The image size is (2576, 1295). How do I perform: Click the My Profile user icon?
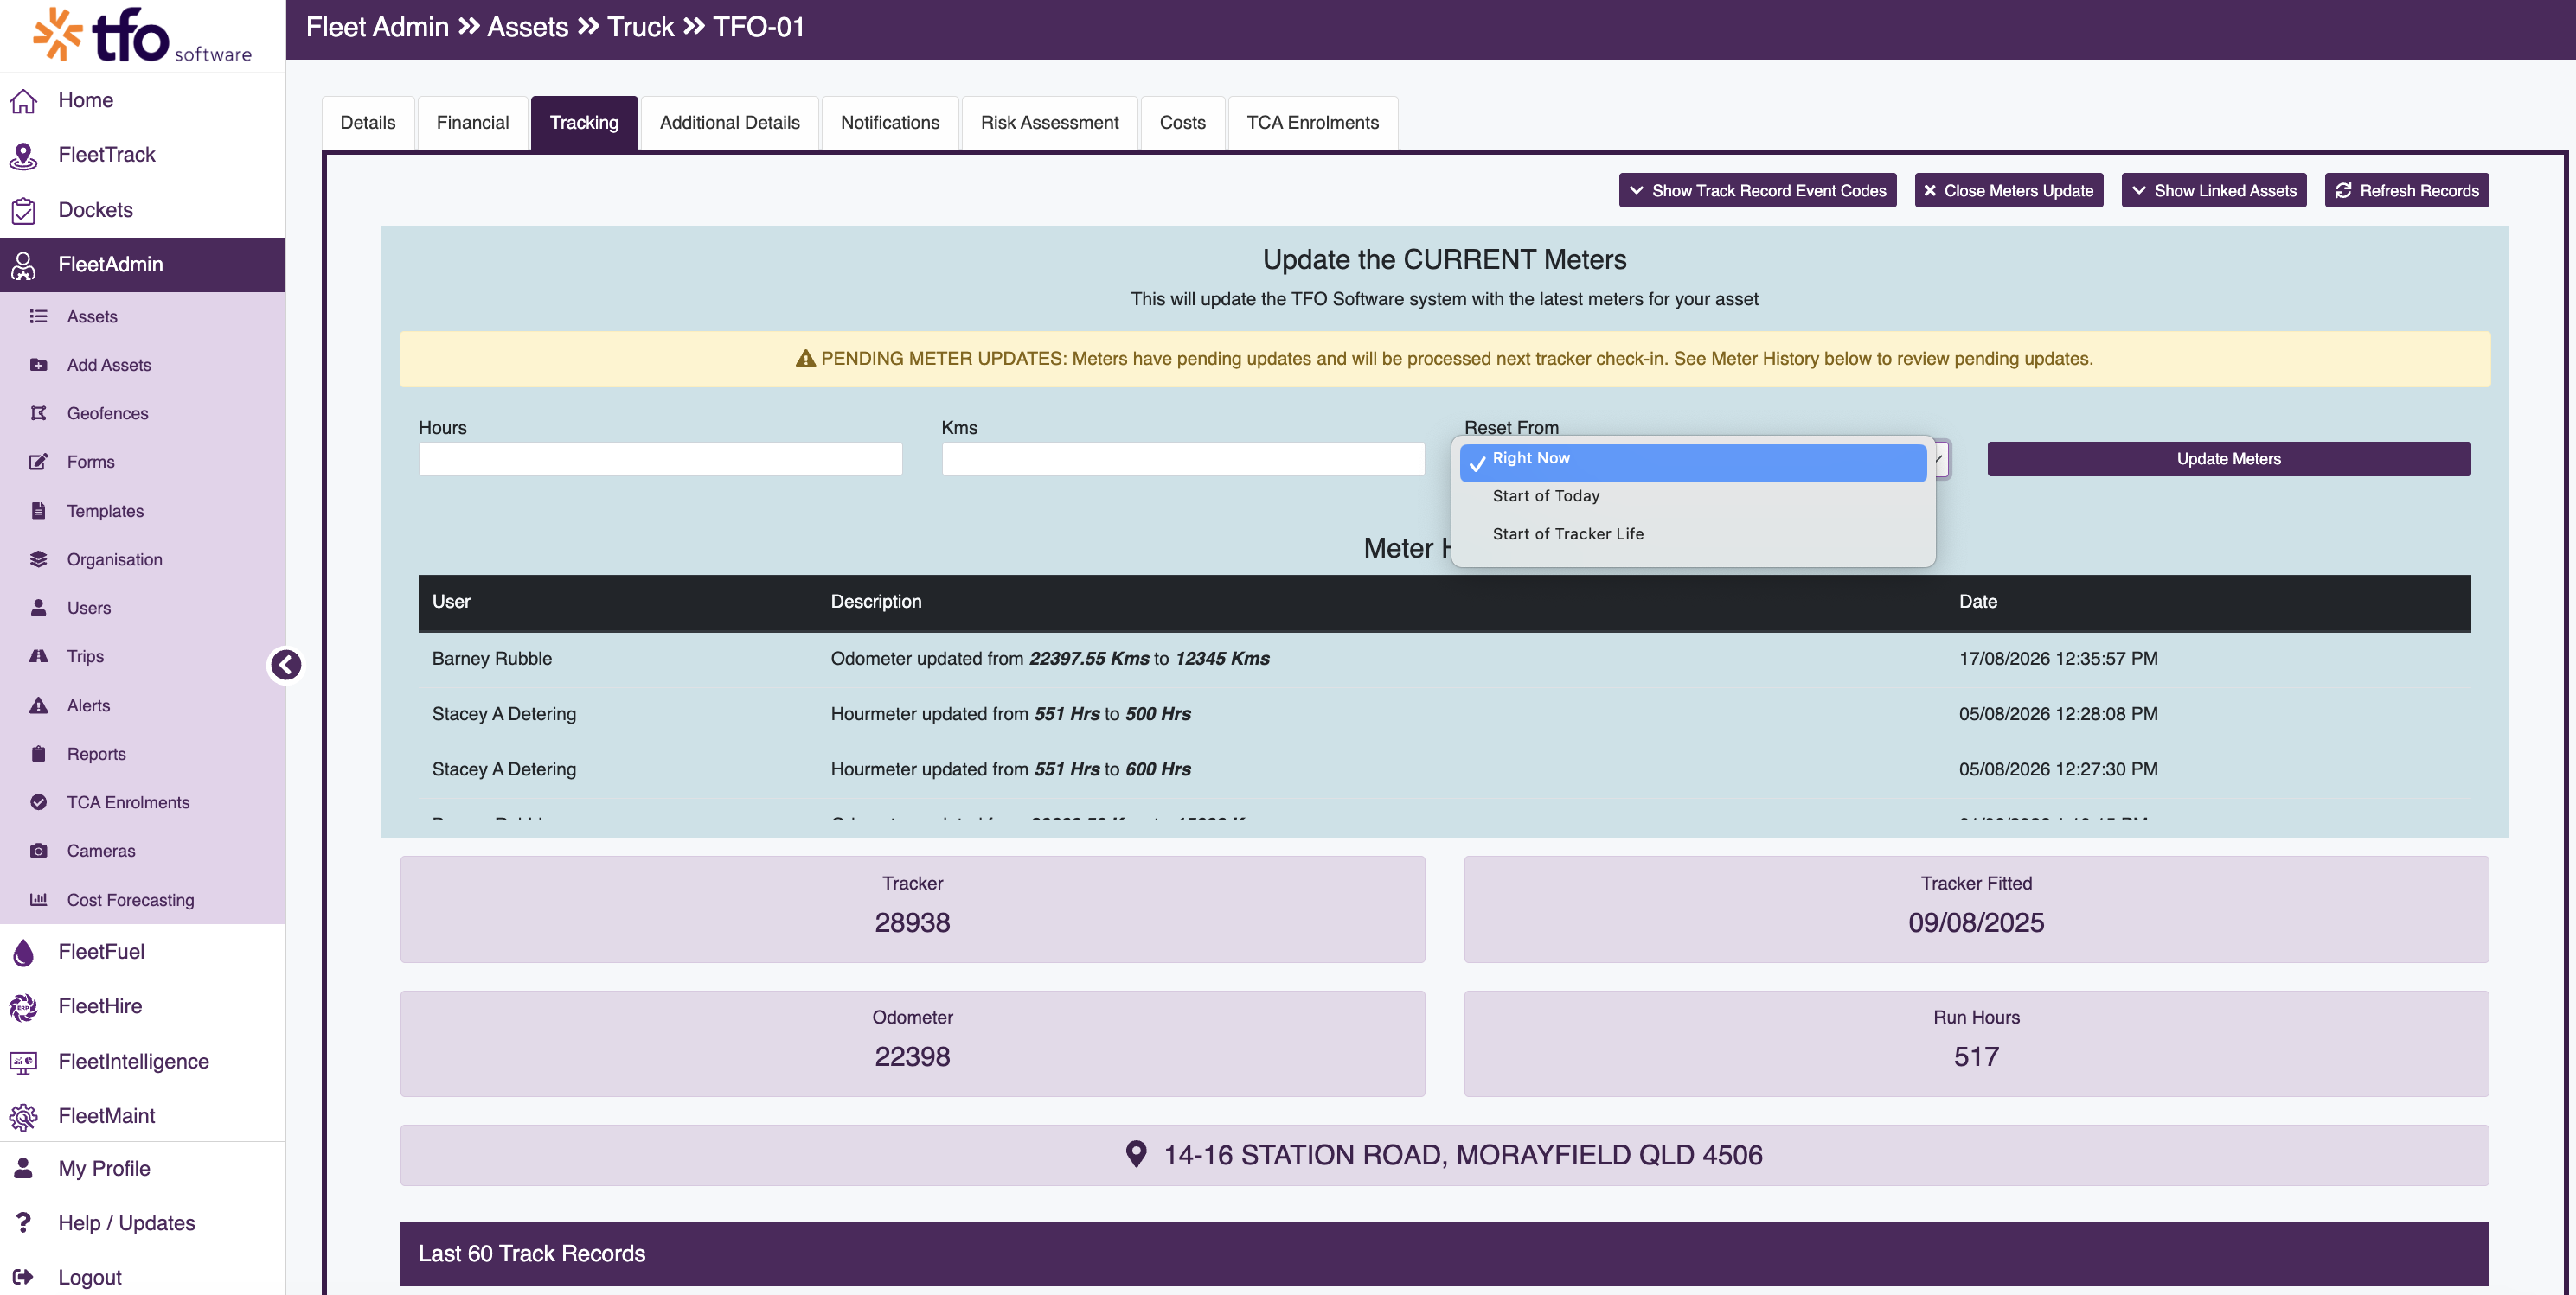coord(24,1168)
